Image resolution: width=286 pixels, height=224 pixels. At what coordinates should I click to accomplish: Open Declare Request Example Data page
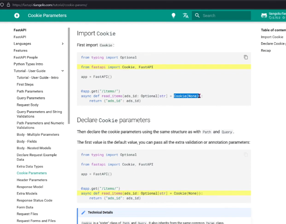click(x=37, y=157)
